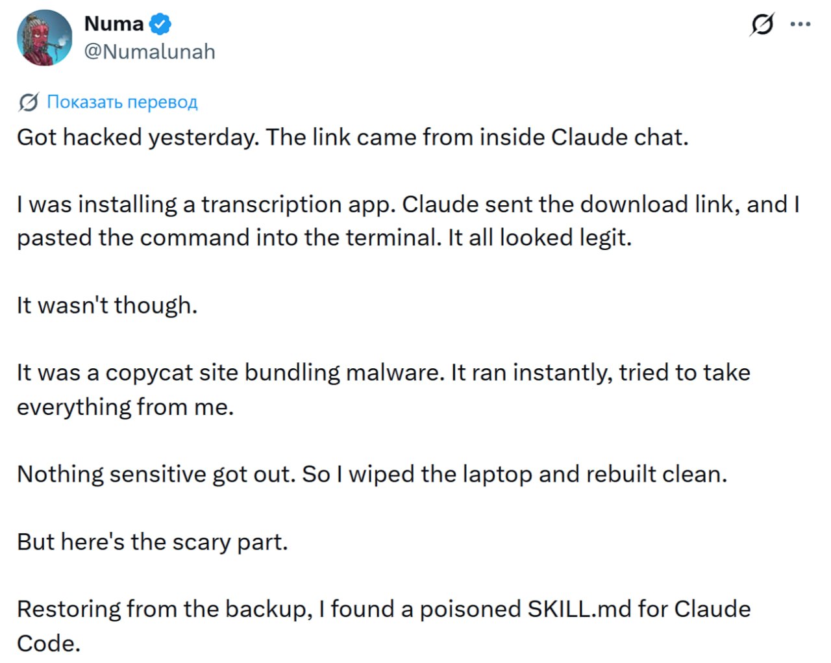Open the @Numalunah handle link
Image resolution: width=831 pixels, height=663 pixels.
click(149, 51)
